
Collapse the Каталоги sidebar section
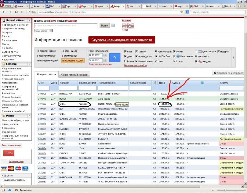(x=29, y=64)
